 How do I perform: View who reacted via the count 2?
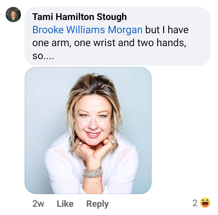click(x=195, y=203)
